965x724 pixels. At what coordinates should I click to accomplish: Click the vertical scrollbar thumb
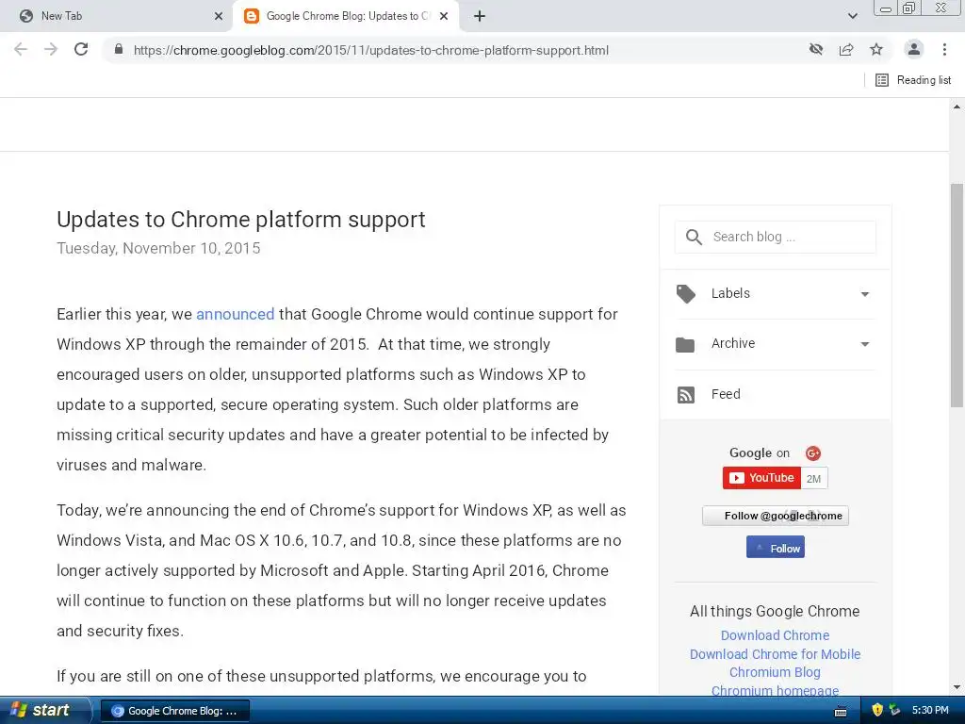(x=957, y=295)
